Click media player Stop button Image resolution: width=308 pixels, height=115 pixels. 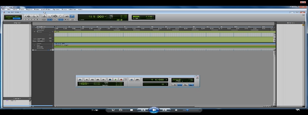coord(132,110)
